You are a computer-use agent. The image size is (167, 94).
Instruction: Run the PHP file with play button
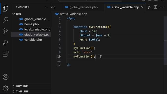pos(149,7)
